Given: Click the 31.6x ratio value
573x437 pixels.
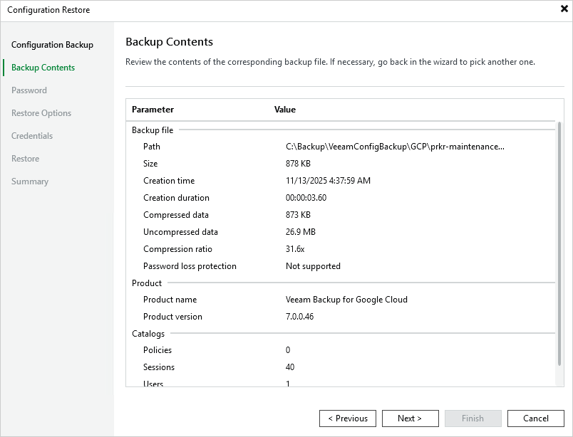Looking at the screenshot, I should tap(295, 249).
